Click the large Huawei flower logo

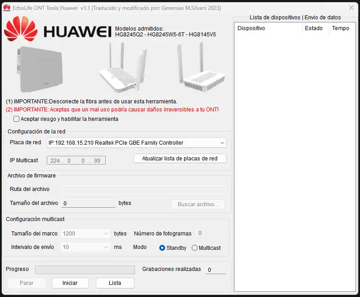click(21, 29)
